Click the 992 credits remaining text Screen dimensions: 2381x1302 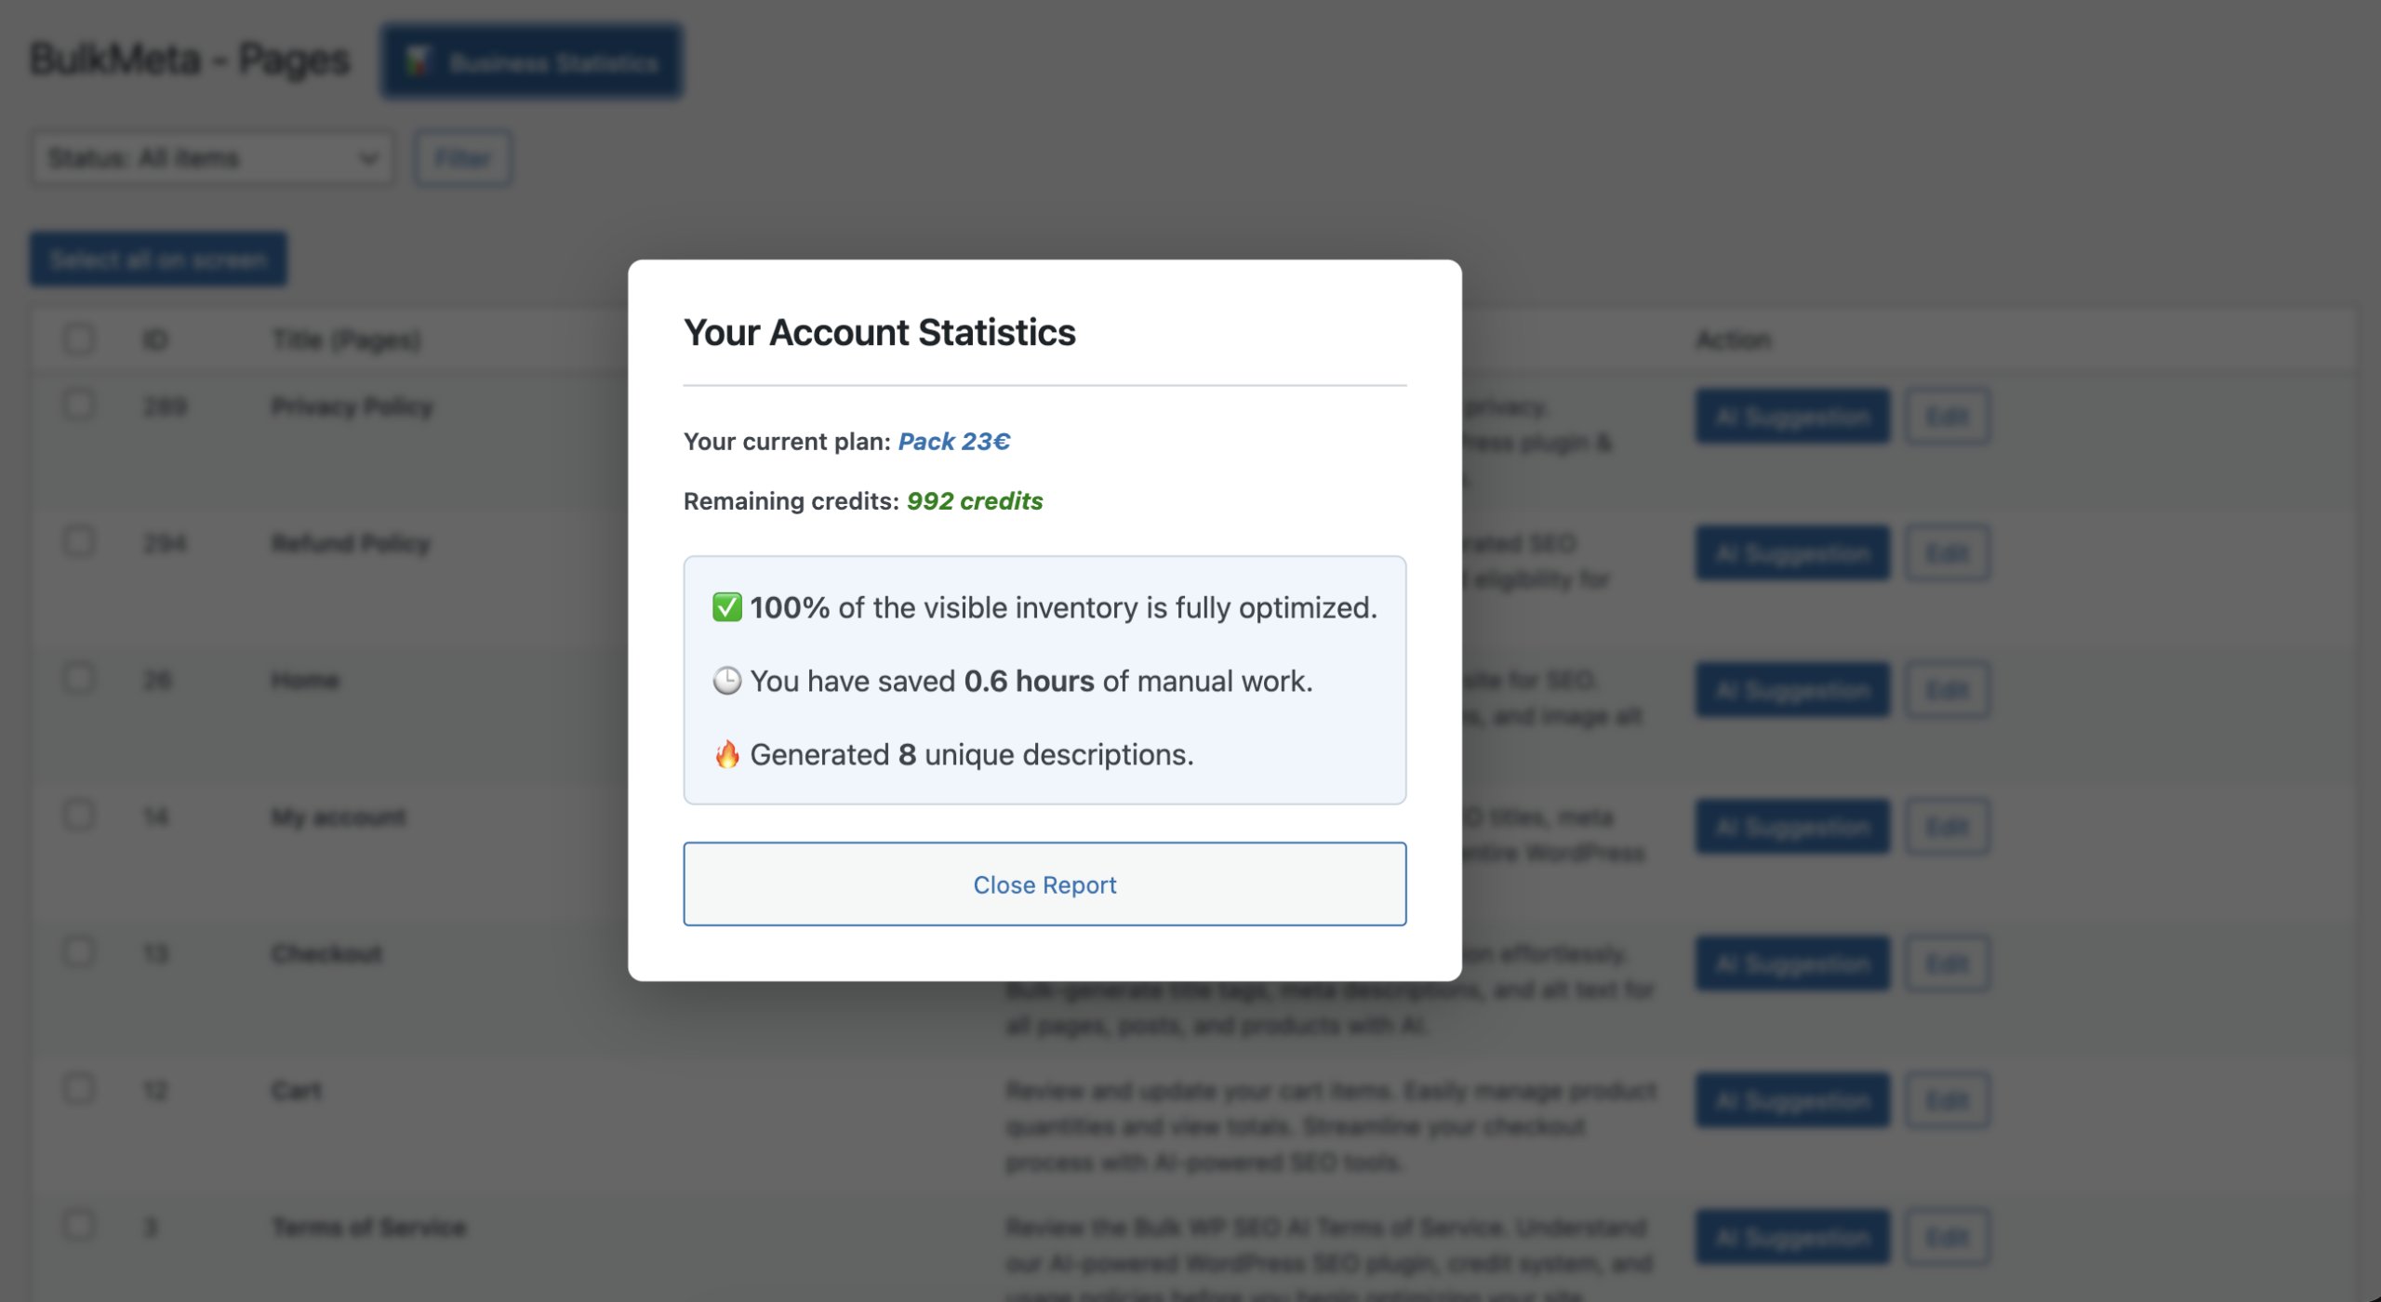974,500
